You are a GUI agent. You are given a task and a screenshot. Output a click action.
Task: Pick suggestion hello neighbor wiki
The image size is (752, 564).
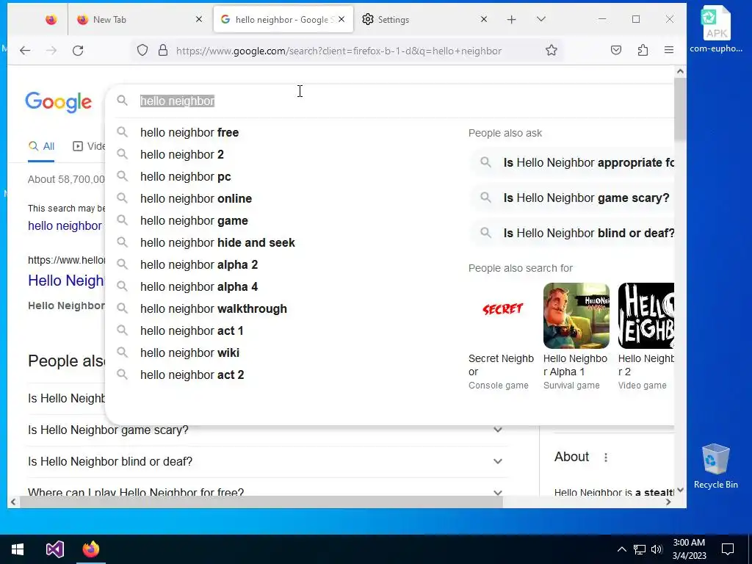(189, 353)
